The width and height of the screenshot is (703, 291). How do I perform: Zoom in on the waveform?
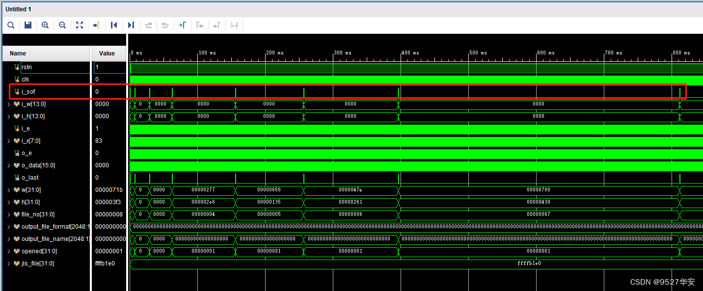pos(45,25)
